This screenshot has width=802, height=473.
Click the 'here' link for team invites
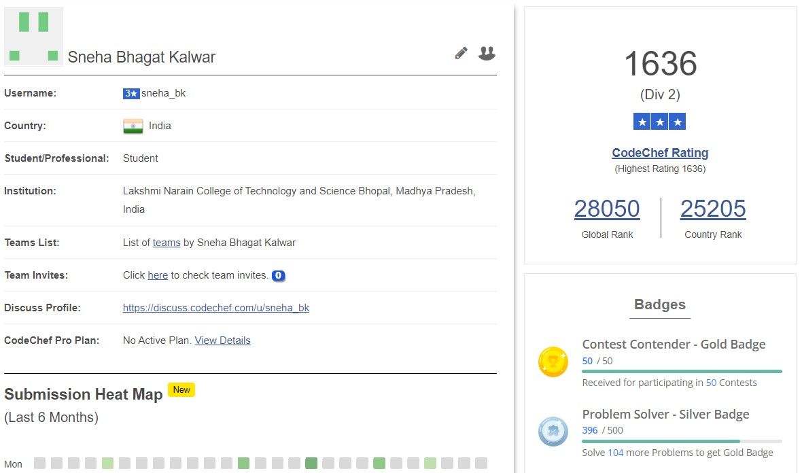(158, 275)
